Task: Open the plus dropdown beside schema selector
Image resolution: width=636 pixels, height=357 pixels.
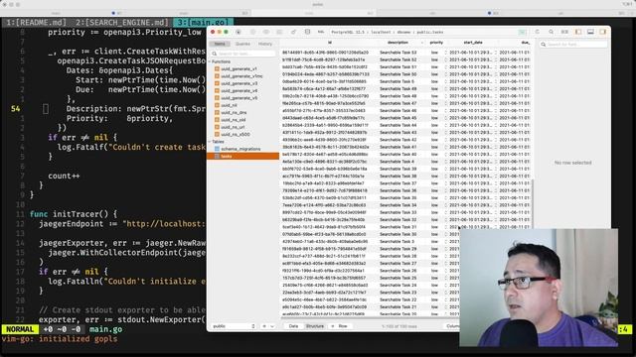Action: [x=268, y=326]
